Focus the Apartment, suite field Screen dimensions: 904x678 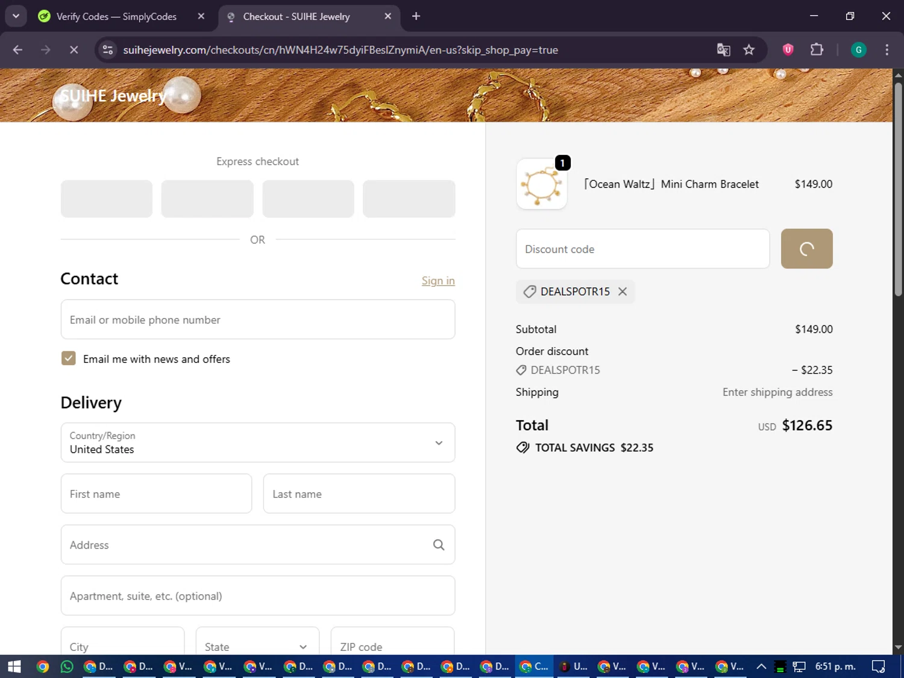pyautogui.click(x=258, y=595)
